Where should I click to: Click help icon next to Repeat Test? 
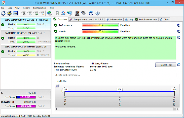pyautogui.click(x=179, y=65)
